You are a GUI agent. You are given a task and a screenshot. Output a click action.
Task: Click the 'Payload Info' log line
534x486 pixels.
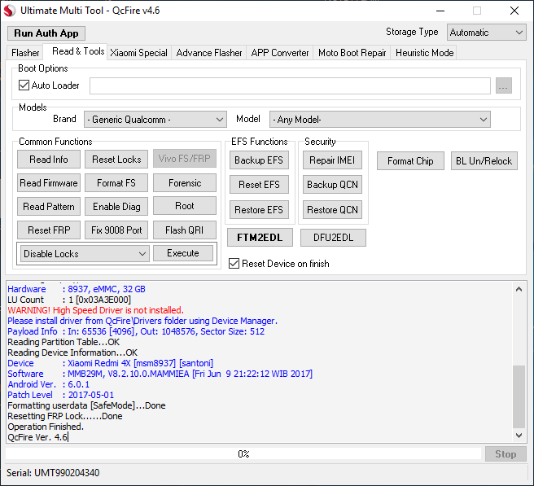click(136, 331)
